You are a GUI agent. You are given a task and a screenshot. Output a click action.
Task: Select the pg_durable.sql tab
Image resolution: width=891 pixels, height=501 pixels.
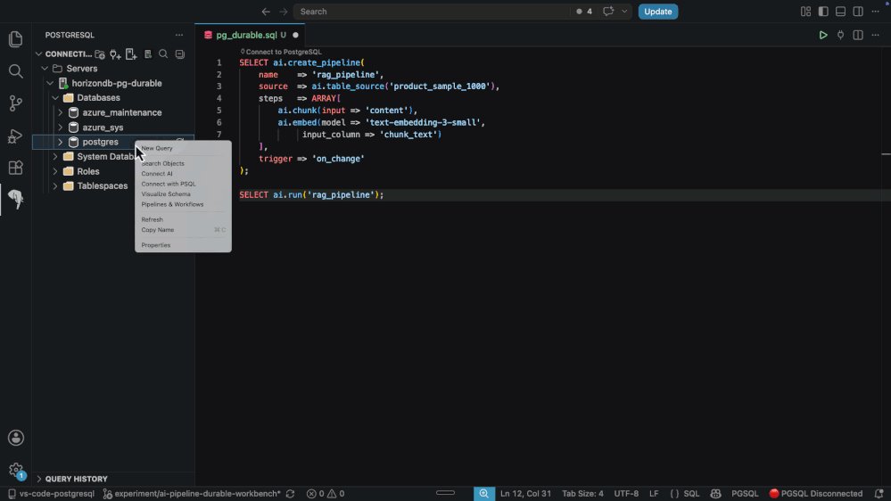pyautogui.click(x=250, y=36)
